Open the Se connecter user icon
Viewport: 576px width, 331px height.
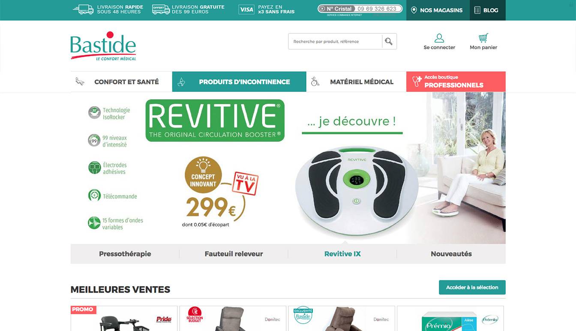(439, 38)
